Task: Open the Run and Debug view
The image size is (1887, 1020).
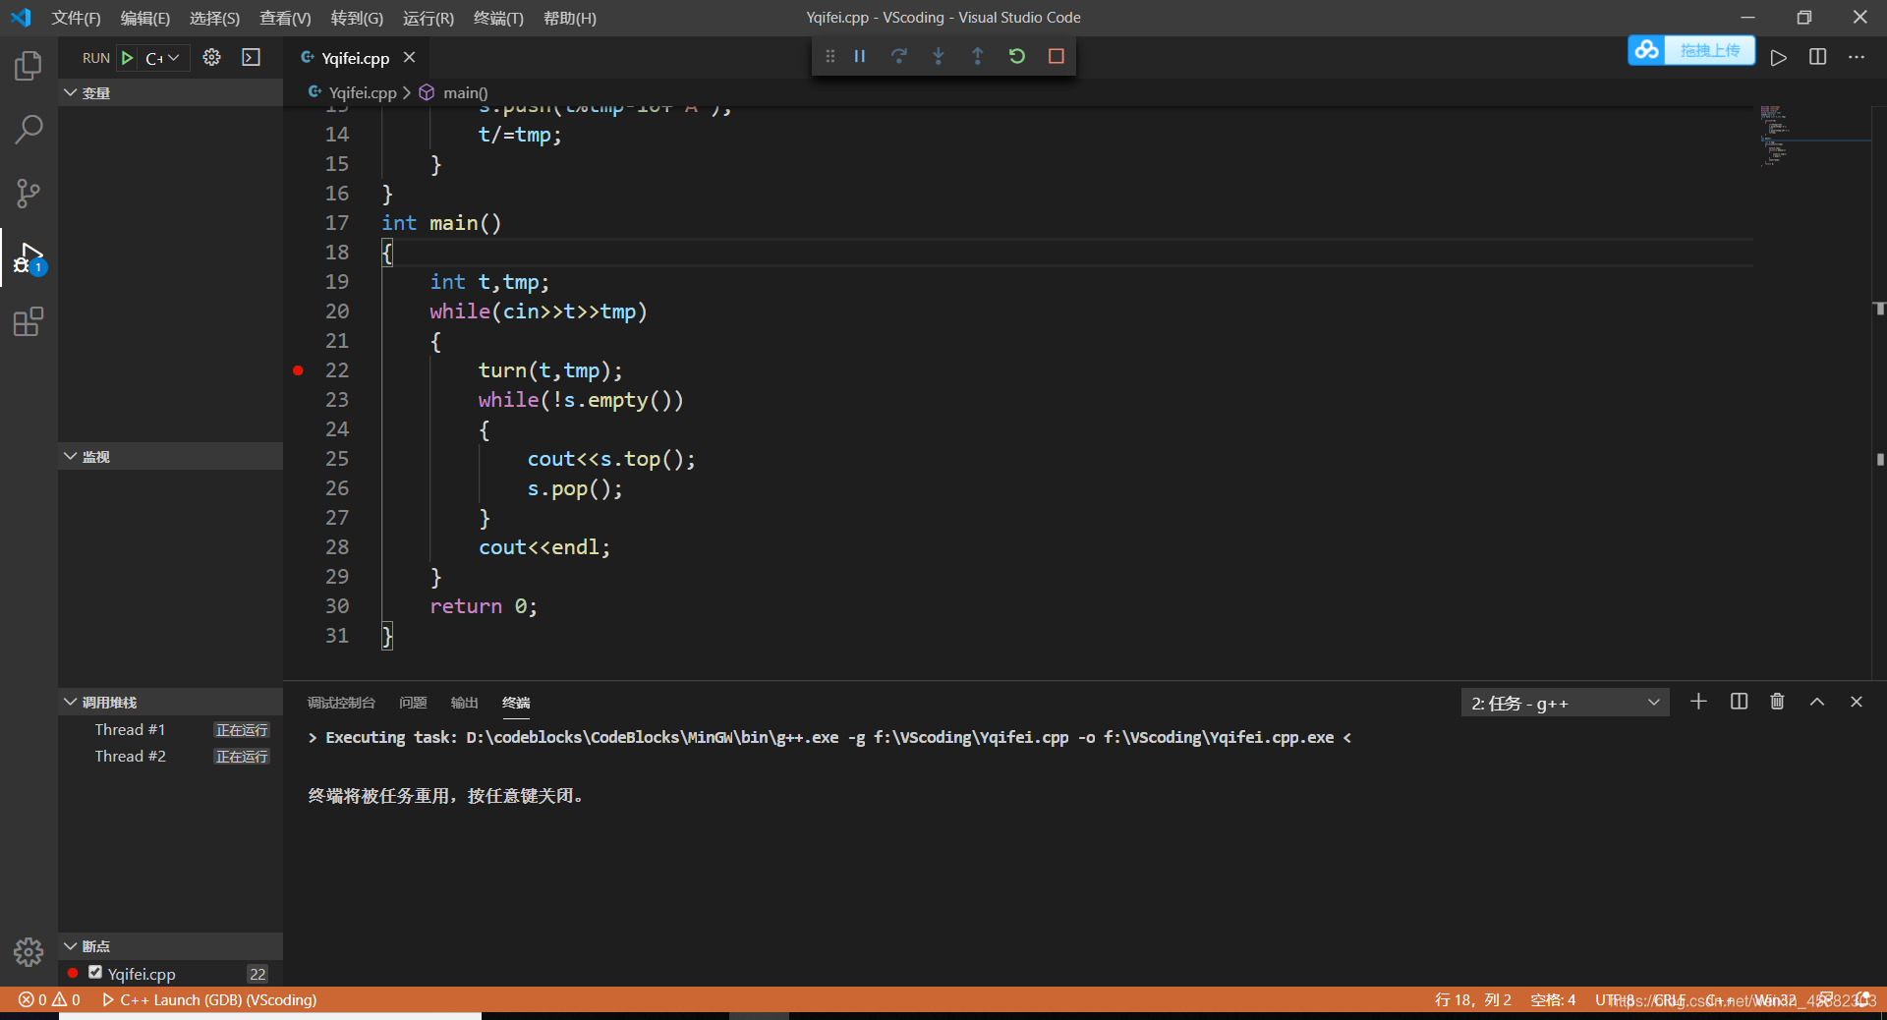Action: [x=29, y=258]
